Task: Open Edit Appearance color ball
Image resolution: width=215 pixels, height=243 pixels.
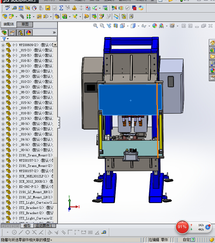Action: pos(155,26)
